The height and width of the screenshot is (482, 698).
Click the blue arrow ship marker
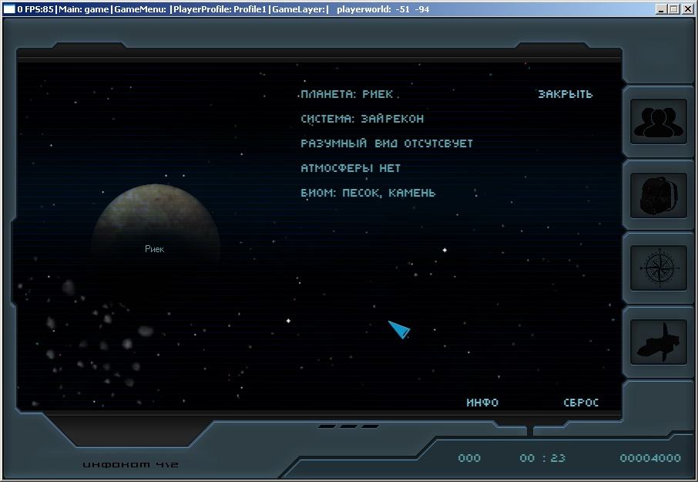point(398,329)
